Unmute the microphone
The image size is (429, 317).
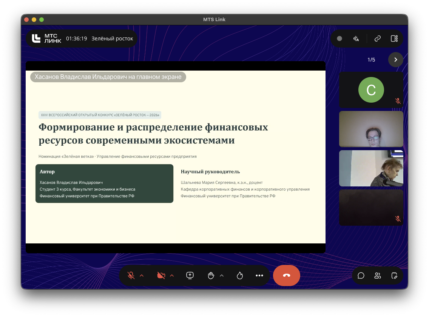pyautogui.click(x=131, y=275)
